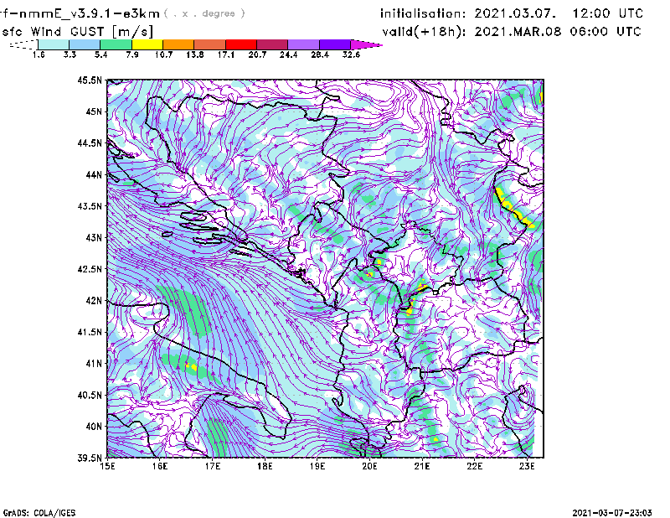The height and width of the screenshot is (518, 670).
Task: Click the '32.6' legend value
Action: click(x=351, y=54)
